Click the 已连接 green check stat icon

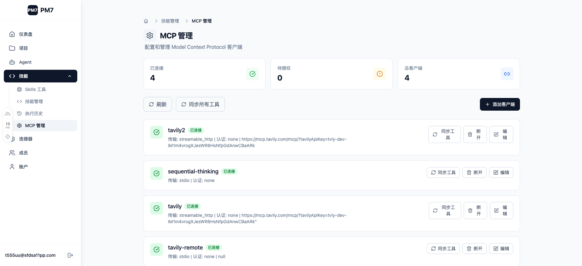[253, 74]
